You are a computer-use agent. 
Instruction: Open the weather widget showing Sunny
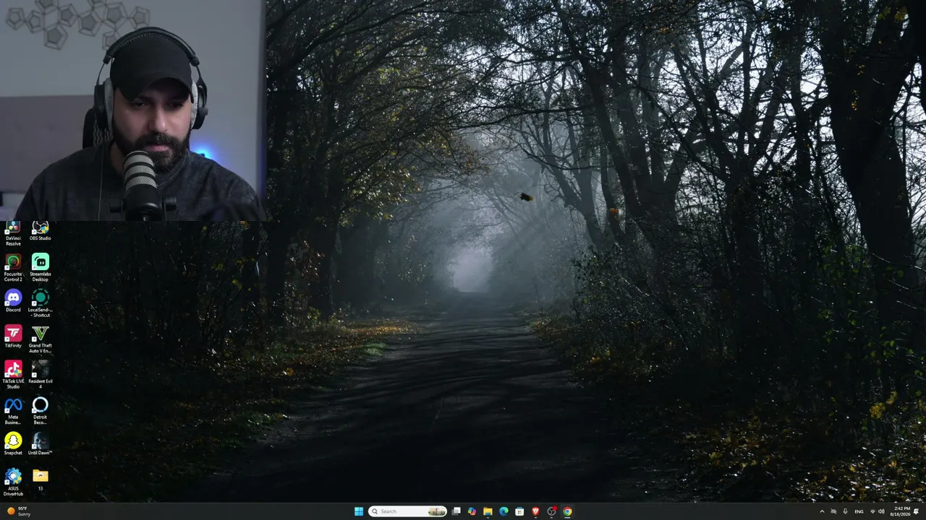point(19,511)
